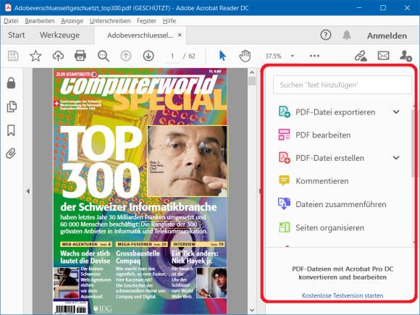420x315 pixels.
Task: Open the Bearbeiten menu
Action: coord(40,21)
